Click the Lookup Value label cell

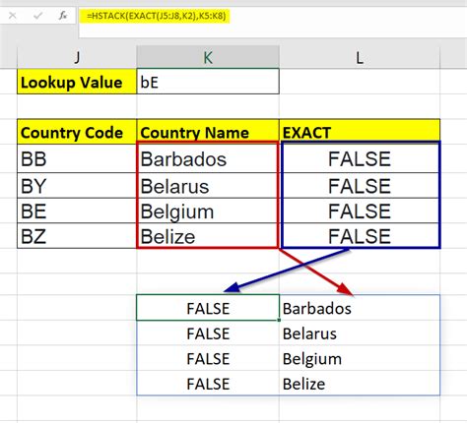click(77, 82)
